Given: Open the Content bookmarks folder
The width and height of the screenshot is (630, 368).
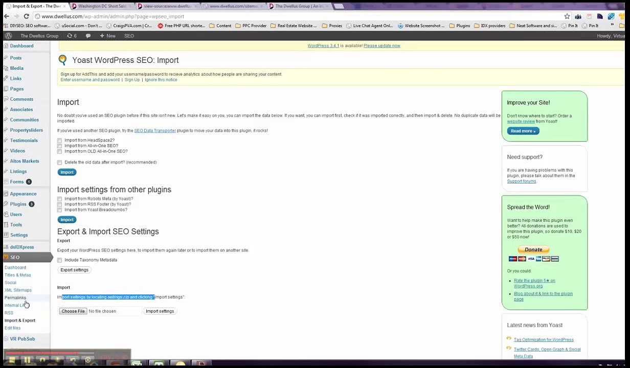Looking at the screenshot, I should [x=220, y=26].
